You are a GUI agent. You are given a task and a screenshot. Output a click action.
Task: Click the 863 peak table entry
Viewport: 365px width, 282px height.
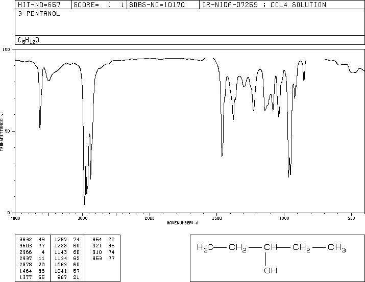(x=97, y=259)
